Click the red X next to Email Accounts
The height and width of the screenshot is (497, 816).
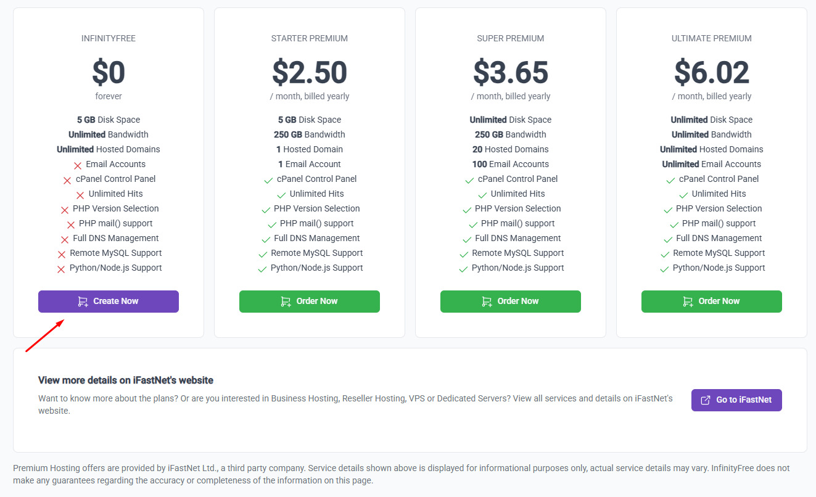click(78, 165)
